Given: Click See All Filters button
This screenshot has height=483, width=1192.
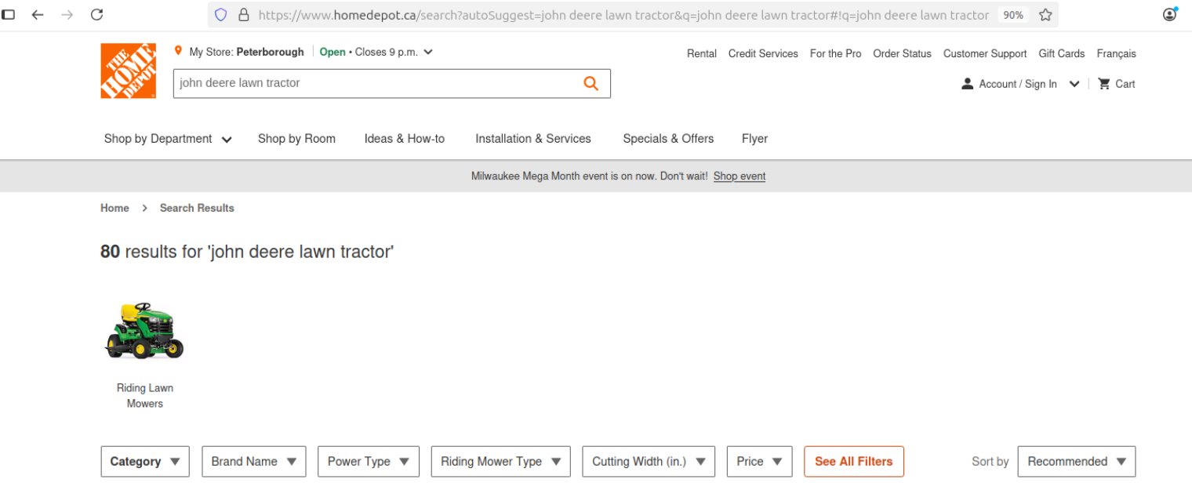Looking at the screenshot, I should [854, 462].
